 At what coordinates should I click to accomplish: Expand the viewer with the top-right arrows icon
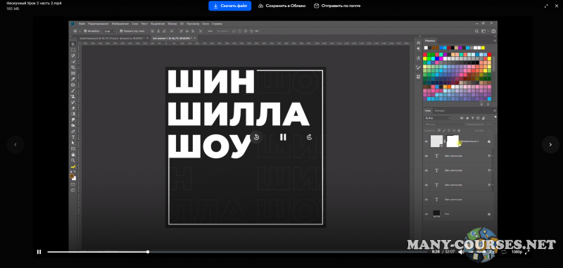click(546, 6)
